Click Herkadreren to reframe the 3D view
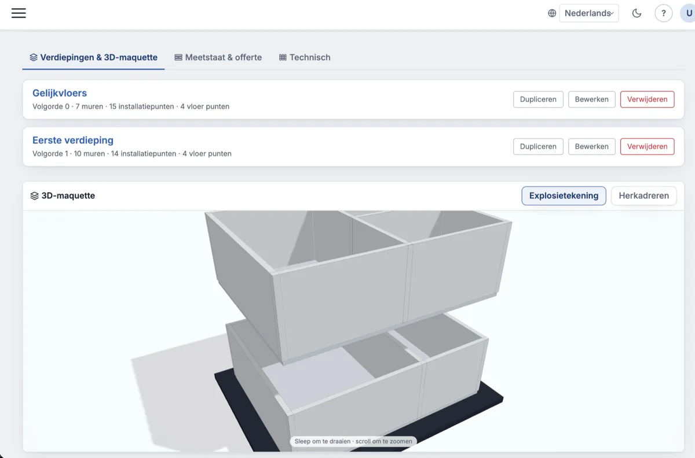The image size is (695, 458). 643,195
